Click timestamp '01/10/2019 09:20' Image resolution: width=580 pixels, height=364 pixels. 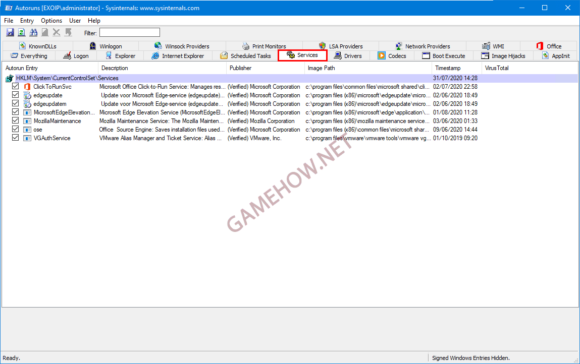[x=455, y=138]
